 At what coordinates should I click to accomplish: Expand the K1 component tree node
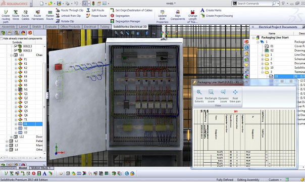click(x=16, y=64)
